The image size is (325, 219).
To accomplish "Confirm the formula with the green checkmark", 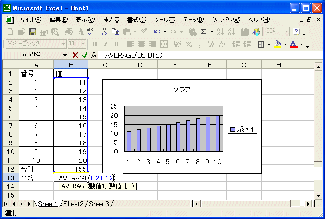I will pyautogui.click(x=84, y=55).
